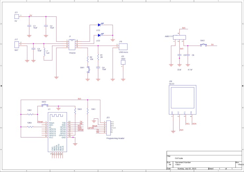Click the "ADC" pin name on U1
This screenshot has width=244, height=172.
coord(51,125)
